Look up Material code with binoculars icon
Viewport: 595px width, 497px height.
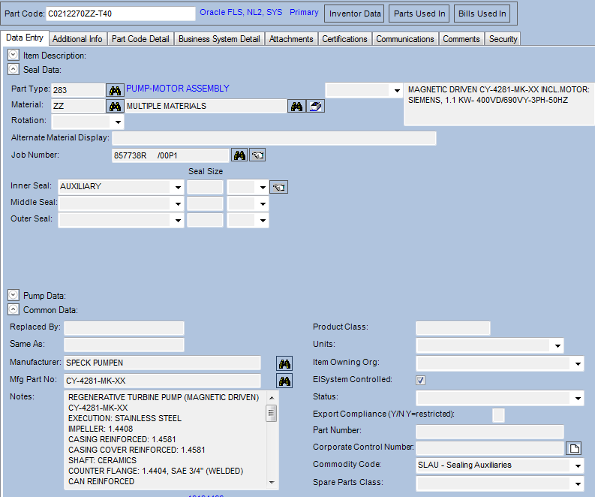[115, 107]
